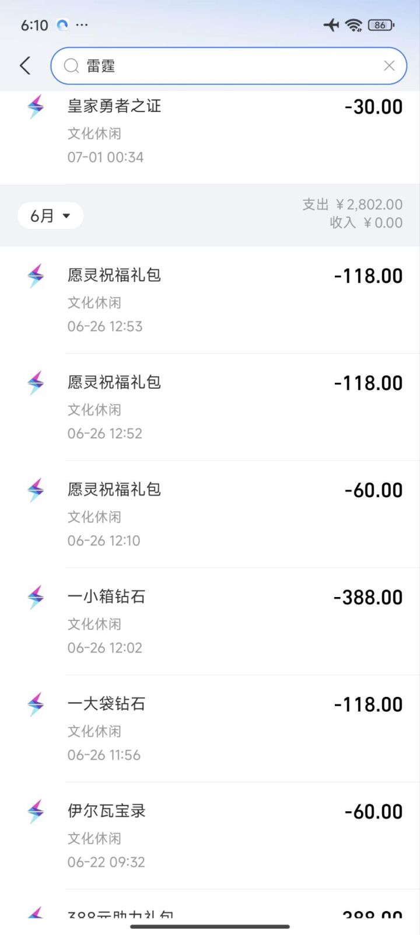The width and height of the screenshot is (420, 935).
Task: Tap lightning icon of 一大袋钻石 entry
Action: 36,704
